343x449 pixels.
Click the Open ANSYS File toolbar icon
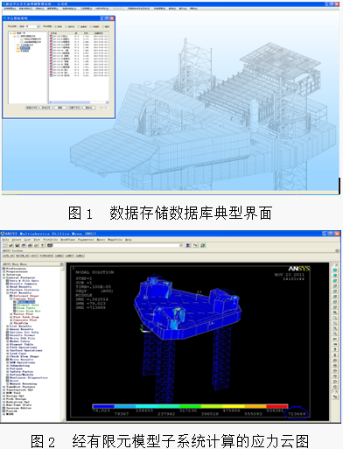pyautogui.click(x=10, y=245)
